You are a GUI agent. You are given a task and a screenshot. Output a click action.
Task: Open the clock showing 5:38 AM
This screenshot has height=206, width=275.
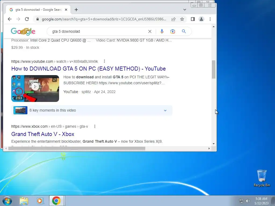(261, 201)
